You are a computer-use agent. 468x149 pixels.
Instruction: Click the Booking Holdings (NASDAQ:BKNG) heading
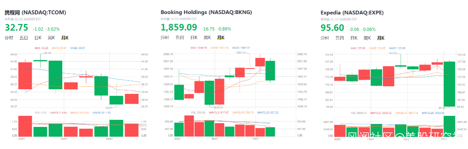(206, 12)
